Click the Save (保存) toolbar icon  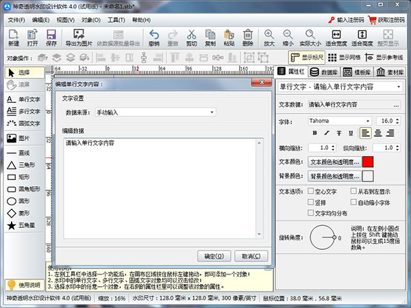click(51, 37)
